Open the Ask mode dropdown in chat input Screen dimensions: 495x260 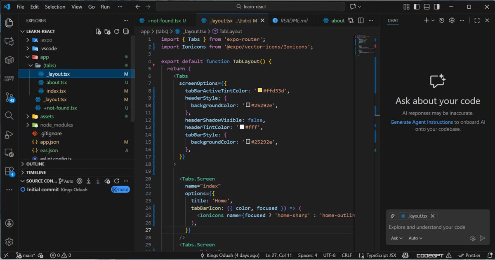pyautogui.click(x=396, y=238)
